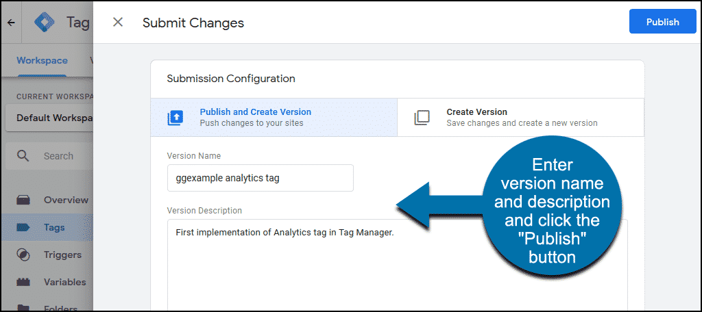The width and height of the screenshot is (702, 312).
Task: Click the Submission Configuration heading
Action: click(231, 79)
